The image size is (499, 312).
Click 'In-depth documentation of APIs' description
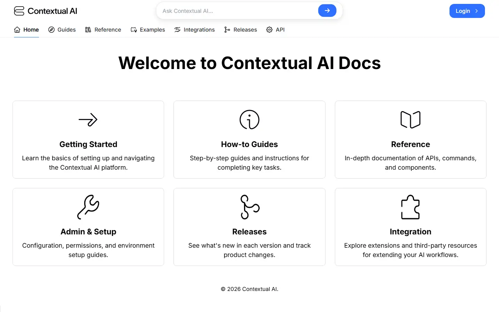[x=411, y=163]
